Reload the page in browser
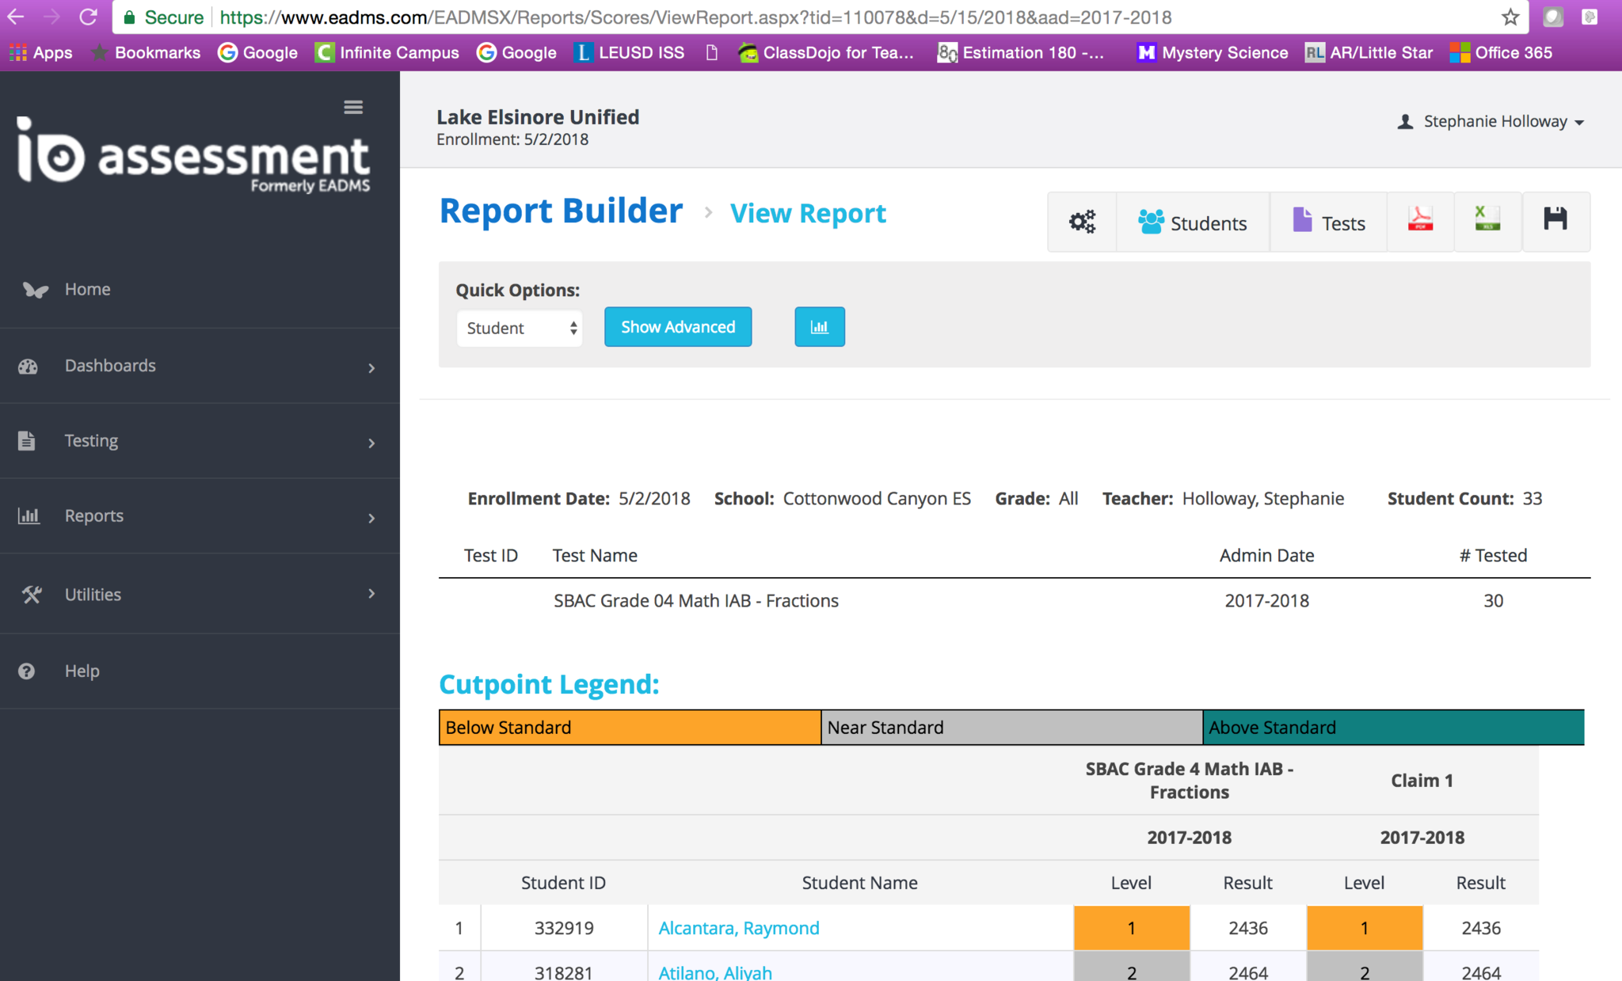 pyautogui.click(x=88, y=17)
